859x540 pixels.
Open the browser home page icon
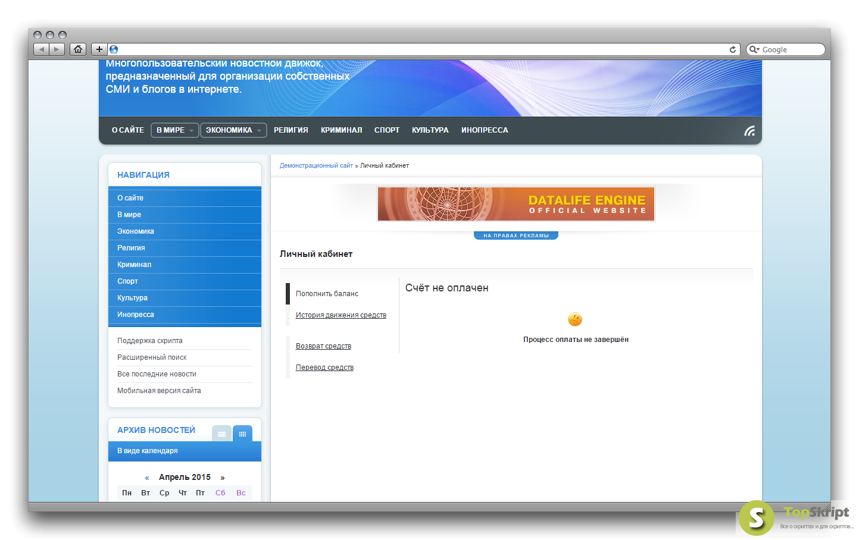click(78, 49)
